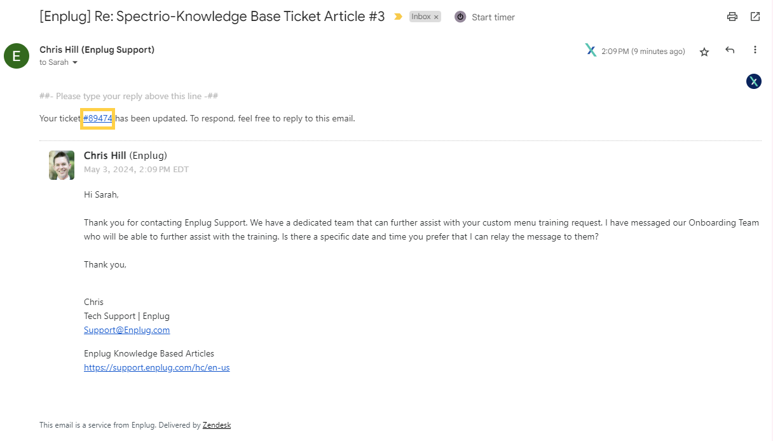Click the Start timer text

[x=493, y=18]
